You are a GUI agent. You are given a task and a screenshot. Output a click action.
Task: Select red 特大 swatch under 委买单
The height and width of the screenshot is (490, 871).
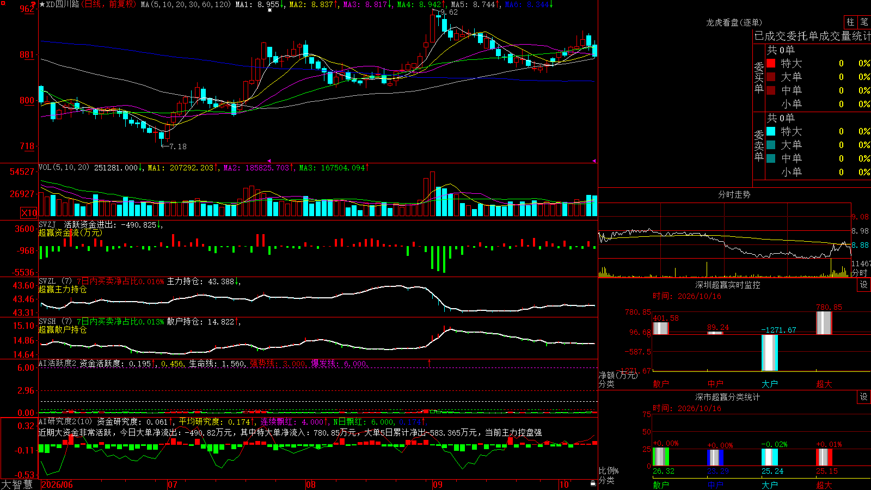coord(771,63)
